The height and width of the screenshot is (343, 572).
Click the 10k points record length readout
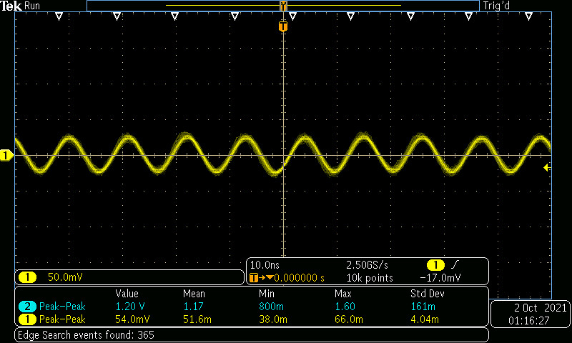[x=370, y=278]
